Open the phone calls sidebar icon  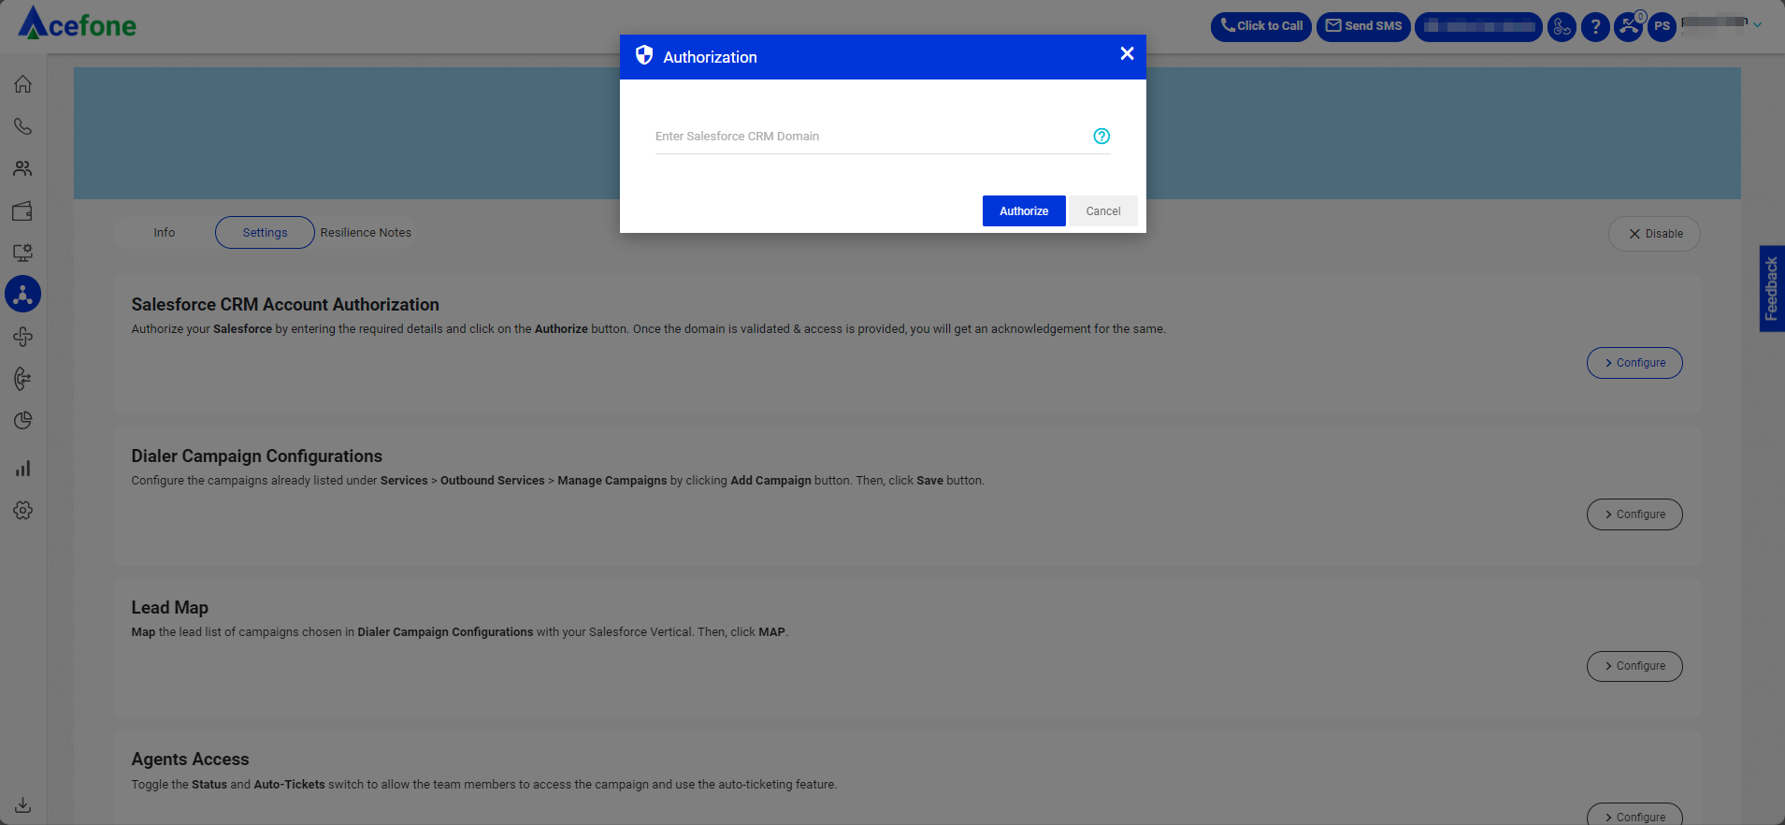23,126
